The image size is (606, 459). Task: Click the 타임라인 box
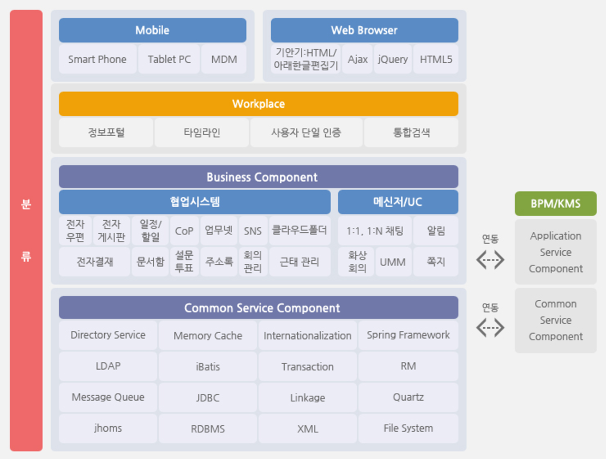coord(202,132)
